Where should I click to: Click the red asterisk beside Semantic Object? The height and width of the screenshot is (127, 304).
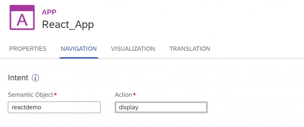[x=56, y=94]
